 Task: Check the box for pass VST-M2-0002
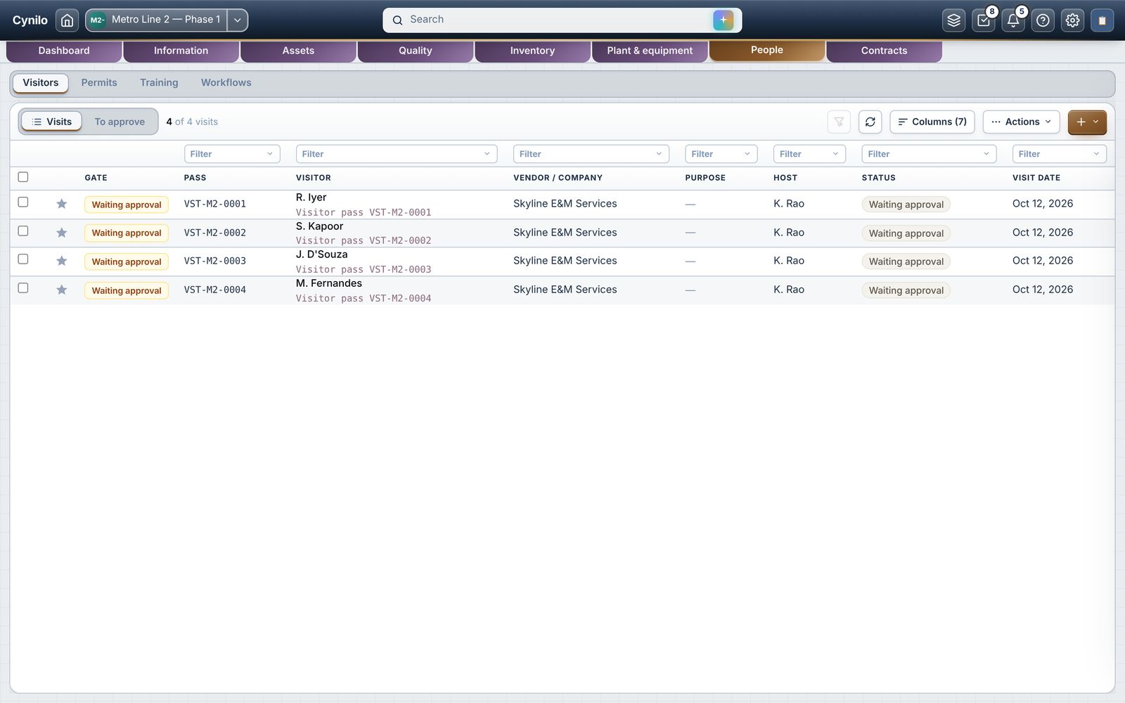pyautogui.click(x=23, y=231)
